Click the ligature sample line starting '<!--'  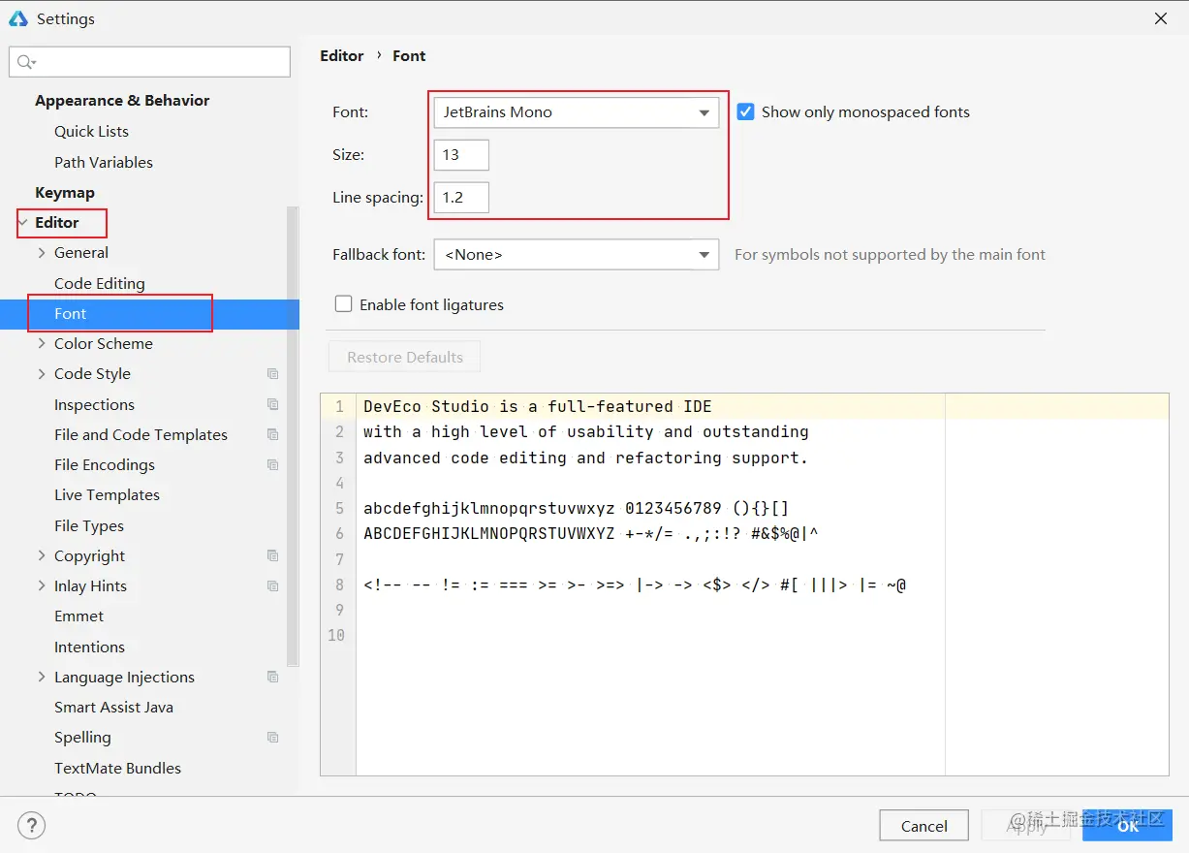tap(635, 584)
